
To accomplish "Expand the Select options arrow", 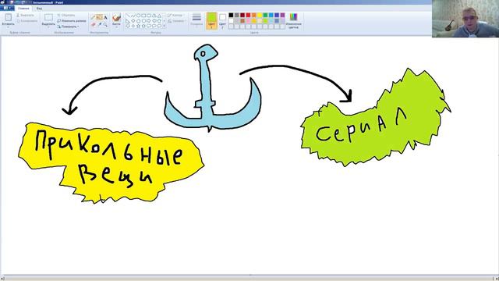I will click(x=48, y=27).
